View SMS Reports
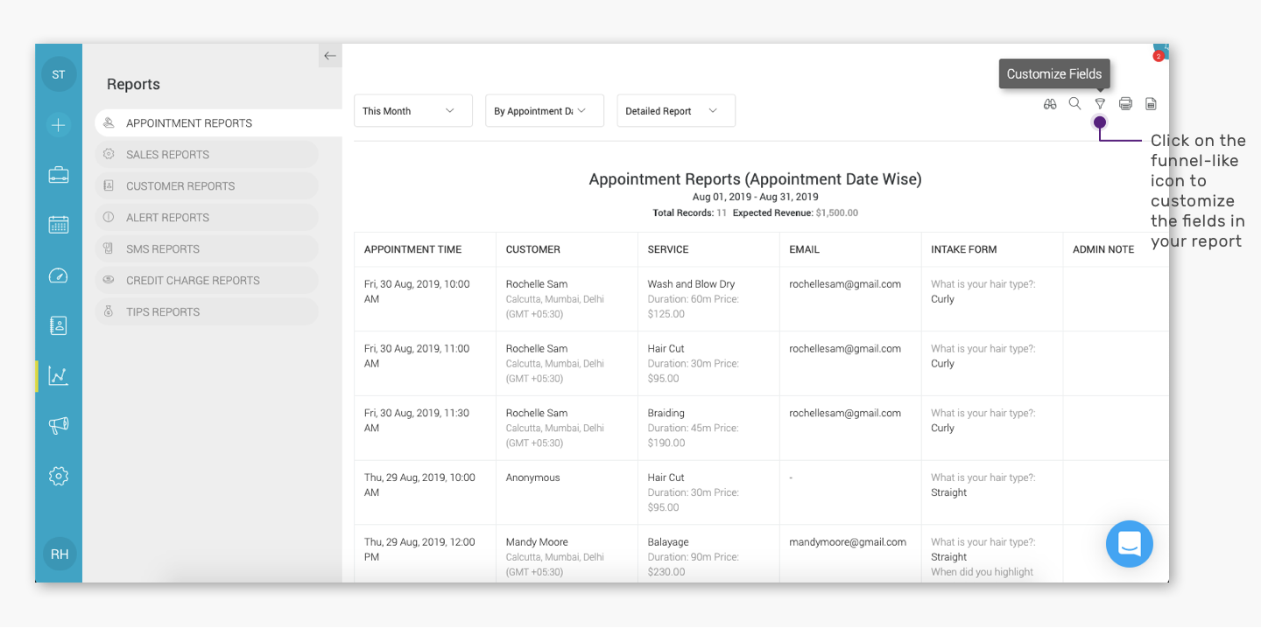The height and width of the screenshot is (628, 1261). point(207,249)
